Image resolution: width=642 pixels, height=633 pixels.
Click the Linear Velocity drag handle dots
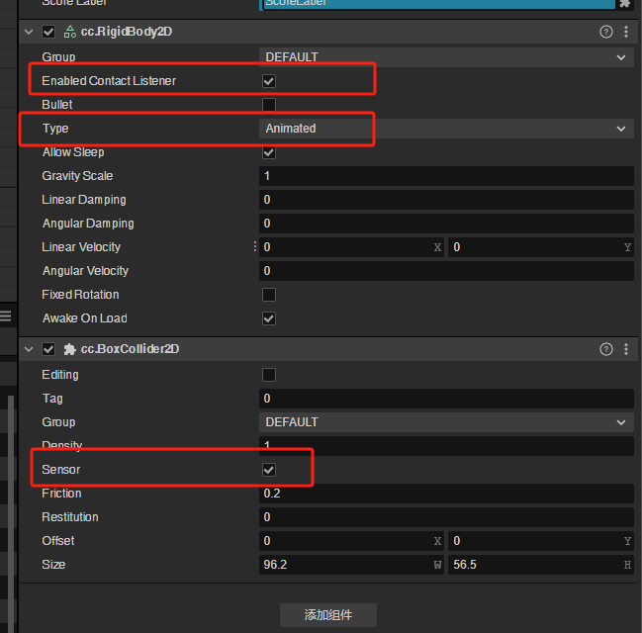(x=255, y=246)
